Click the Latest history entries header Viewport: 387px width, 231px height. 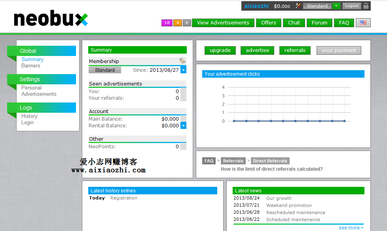pos(152,191)
